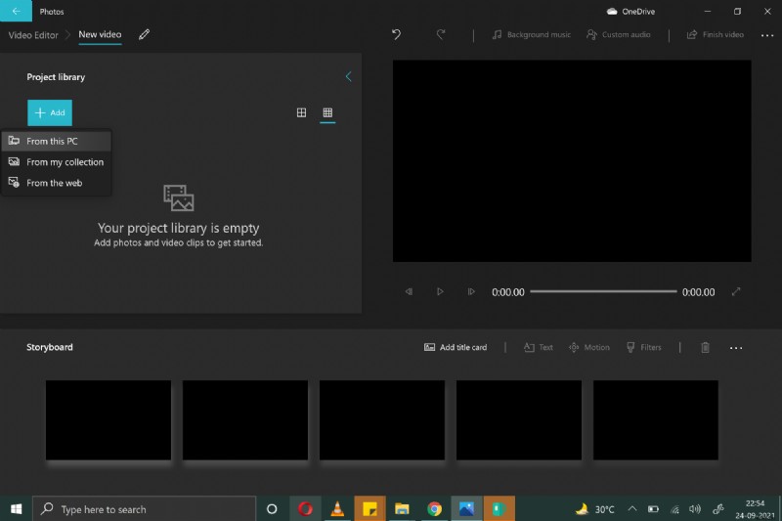Play the video preview
This screenshot has height=521, width=782.
click(x=440, y=291)
